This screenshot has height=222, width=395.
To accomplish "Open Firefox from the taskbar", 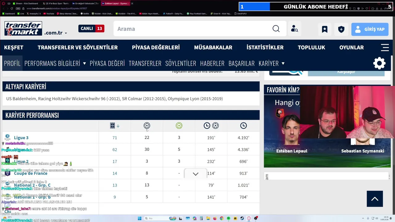I will point(215,218).
